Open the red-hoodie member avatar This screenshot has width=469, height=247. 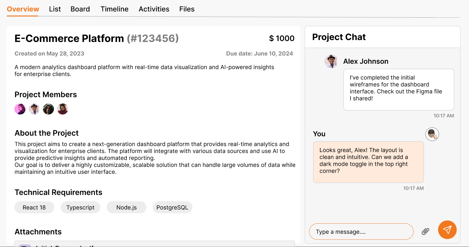(63, 109)
